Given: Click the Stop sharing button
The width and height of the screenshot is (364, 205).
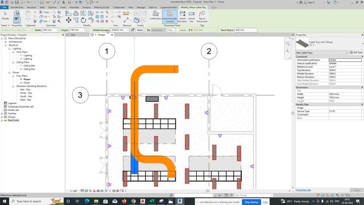Looking at the screenshot, I should 251,202.
